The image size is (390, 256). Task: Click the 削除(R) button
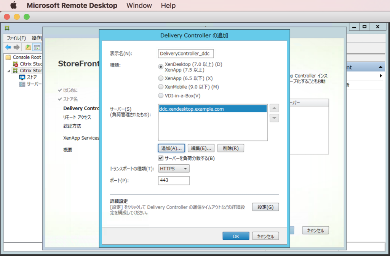[230, 148]
